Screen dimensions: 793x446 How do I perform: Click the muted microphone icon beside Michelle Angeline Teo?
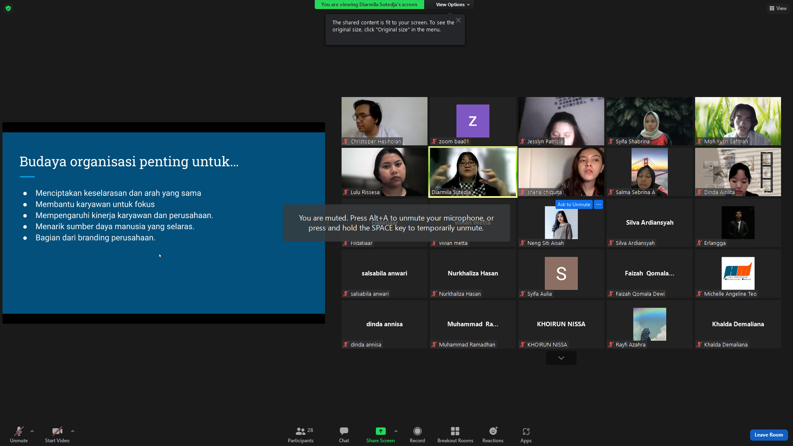699,294
